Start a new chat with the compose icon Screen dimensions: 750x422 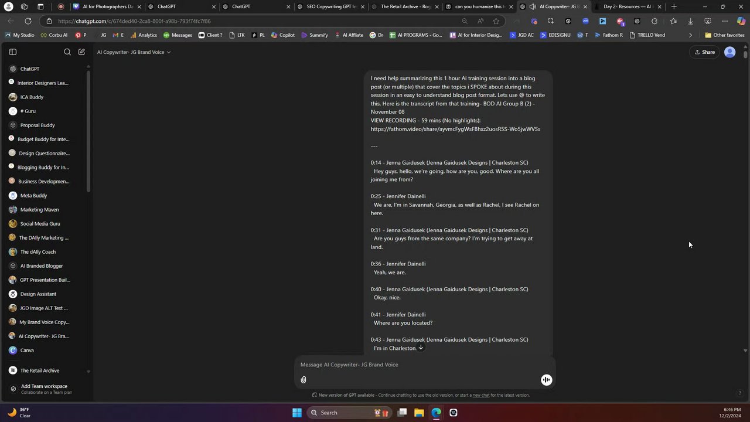pos(81,52)
